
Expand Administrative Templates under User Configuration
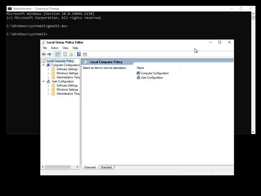pos(48,94)
